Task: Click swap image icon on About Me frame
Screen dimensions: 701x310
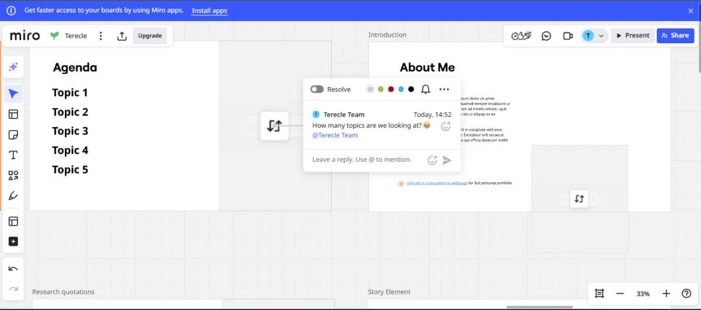Action: pos(579,198)
